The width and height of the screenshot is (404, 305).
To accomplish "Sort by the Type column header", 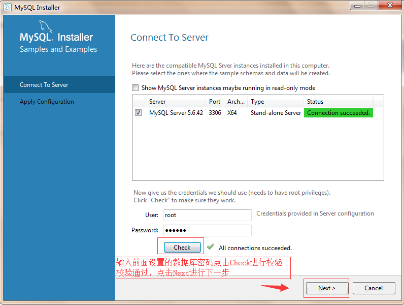I will (276, 101).
